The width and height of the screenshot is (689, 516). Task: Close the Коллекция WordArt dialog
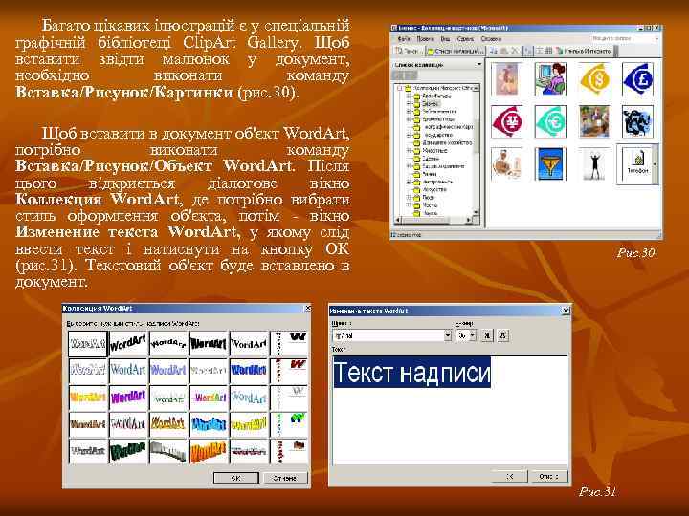click(x=307, y=309)
